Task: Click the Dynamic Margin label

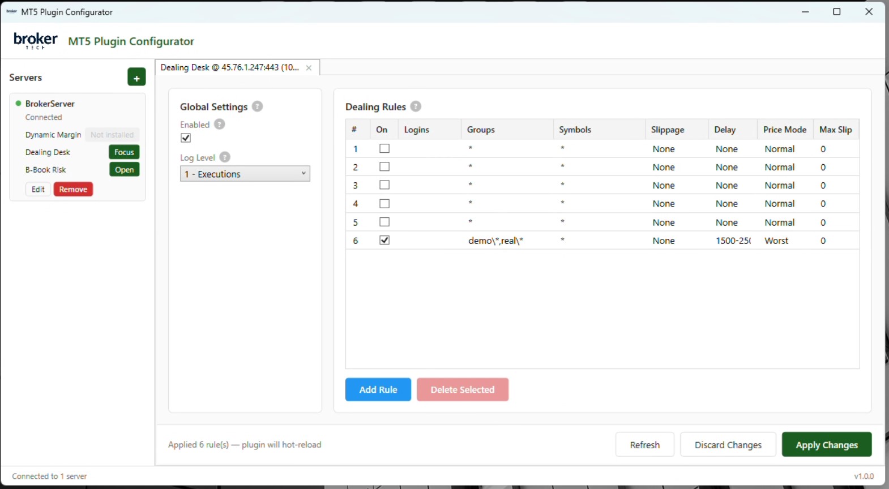Action: point(53,135)
